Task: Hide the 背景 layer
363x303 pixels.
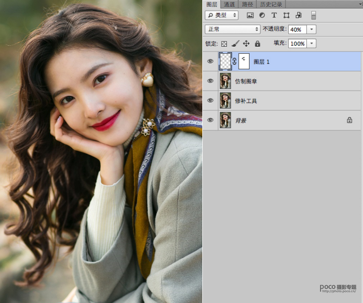Action: (210, 120)
